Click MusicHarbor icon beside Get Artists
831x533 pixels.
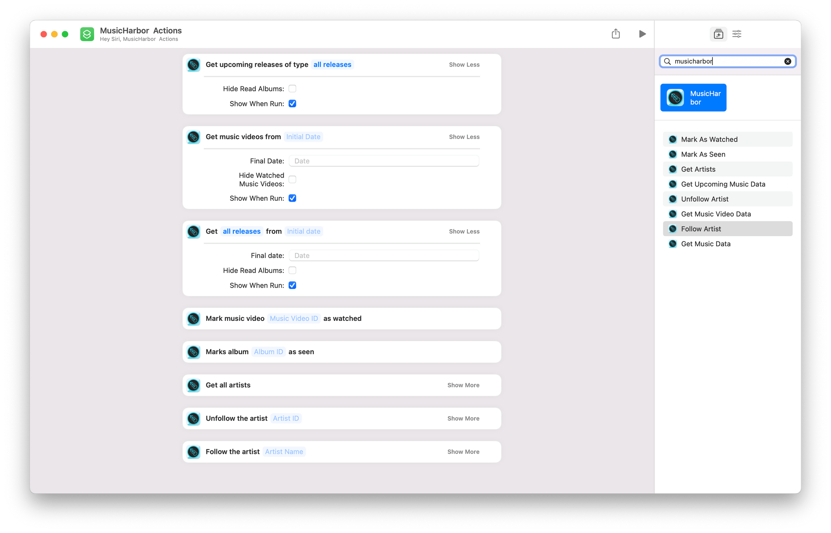pos(673,169)
